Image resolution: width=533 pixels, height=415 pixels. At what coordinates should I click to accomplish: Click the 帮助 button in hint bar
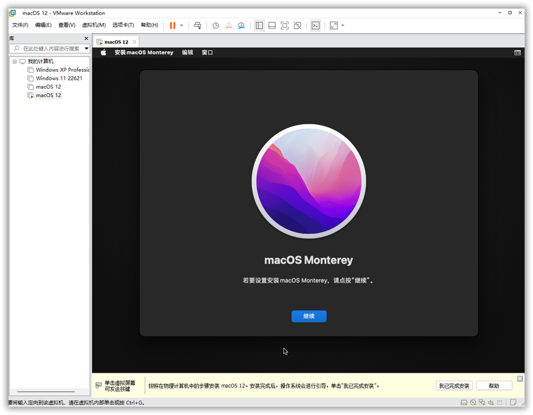pyautogui.click(x=494, y=386)
